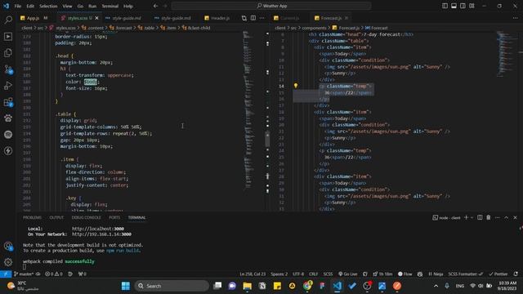Click the Go Live status bar button
The width and height of the screenshot is (523, 294).
coord(347,274)
